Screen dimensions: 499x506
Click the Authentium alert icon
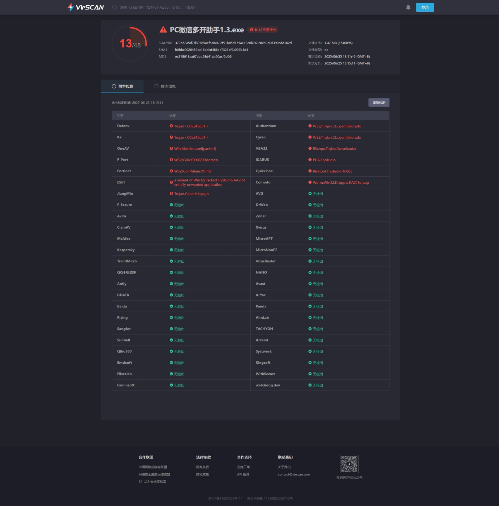coord(310,126)
